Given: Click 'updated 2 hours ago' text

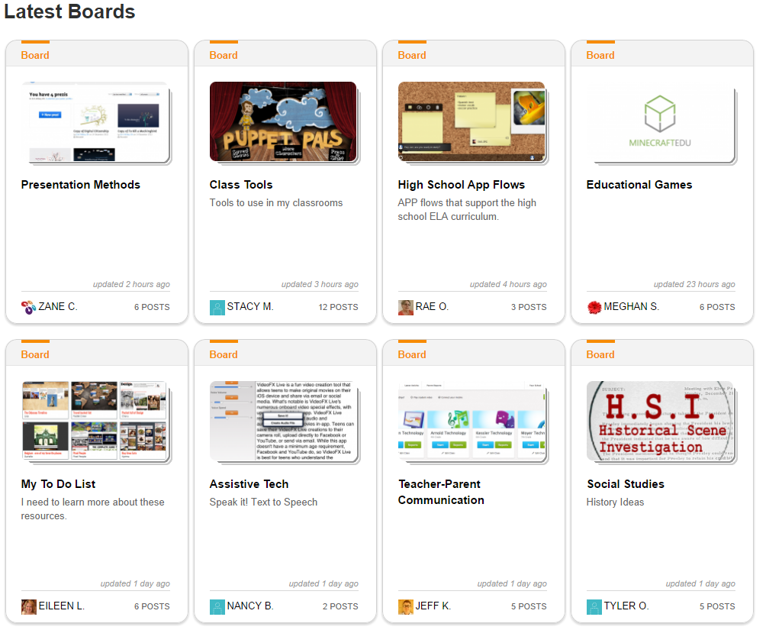Looking at the screenshot, I should 131,285.
